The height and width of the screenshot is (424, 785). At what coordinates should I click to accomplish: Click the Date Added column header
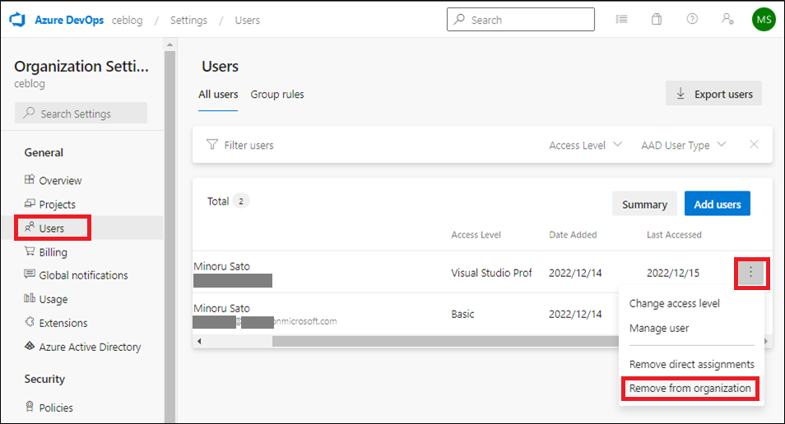point(573,235)
